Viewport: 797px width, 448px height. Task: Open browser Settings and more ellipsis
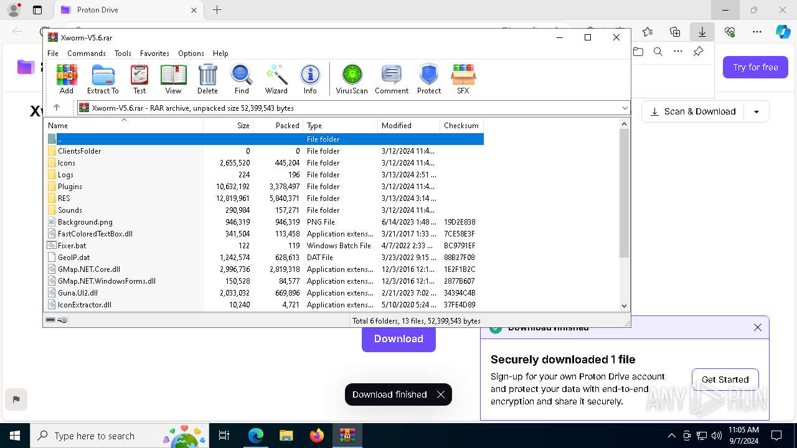[757, 32]
